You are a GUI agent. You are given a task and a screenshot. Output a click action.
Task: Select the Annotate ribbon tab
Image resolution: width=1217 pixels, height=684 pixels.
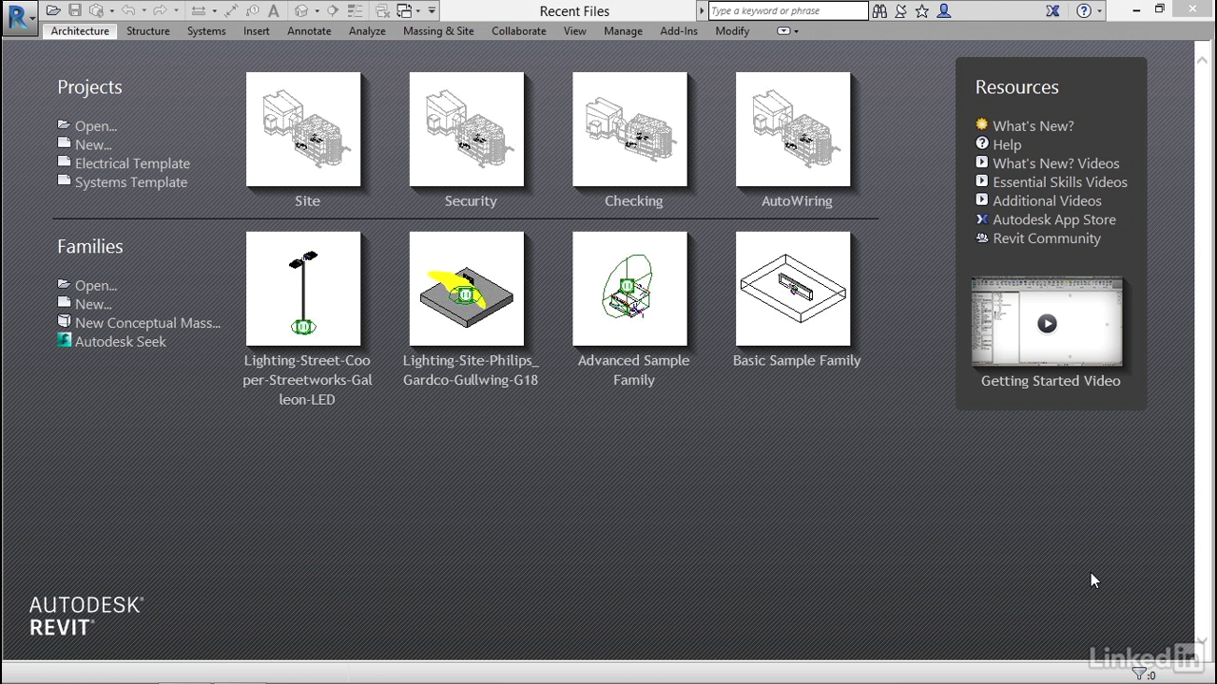[x=309, y=31]
